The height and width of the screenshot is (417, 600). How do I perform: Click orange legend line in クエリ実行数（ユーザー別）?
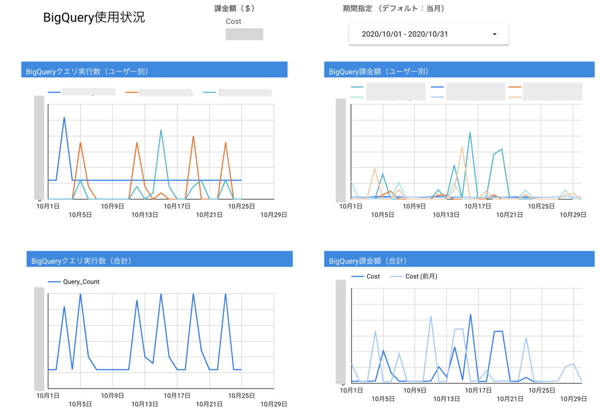click(x=131, y=92)
